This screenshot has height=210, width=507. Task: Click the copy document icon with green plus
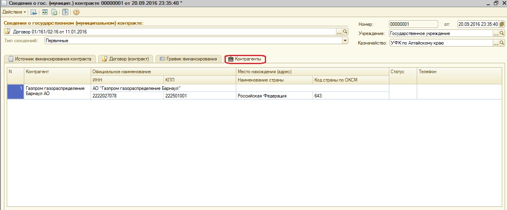coord(54,12)
